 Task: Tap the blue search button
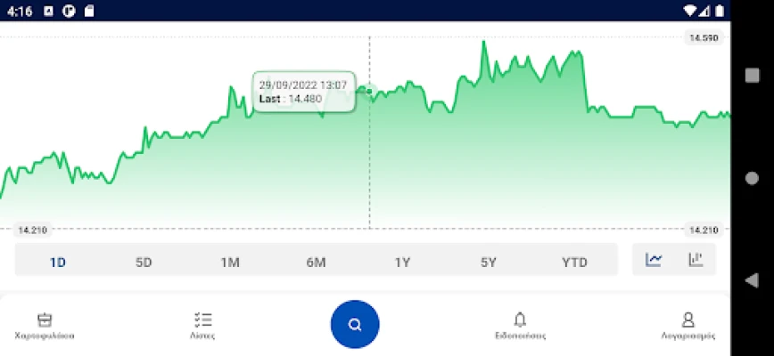click(x=355, y=324)
